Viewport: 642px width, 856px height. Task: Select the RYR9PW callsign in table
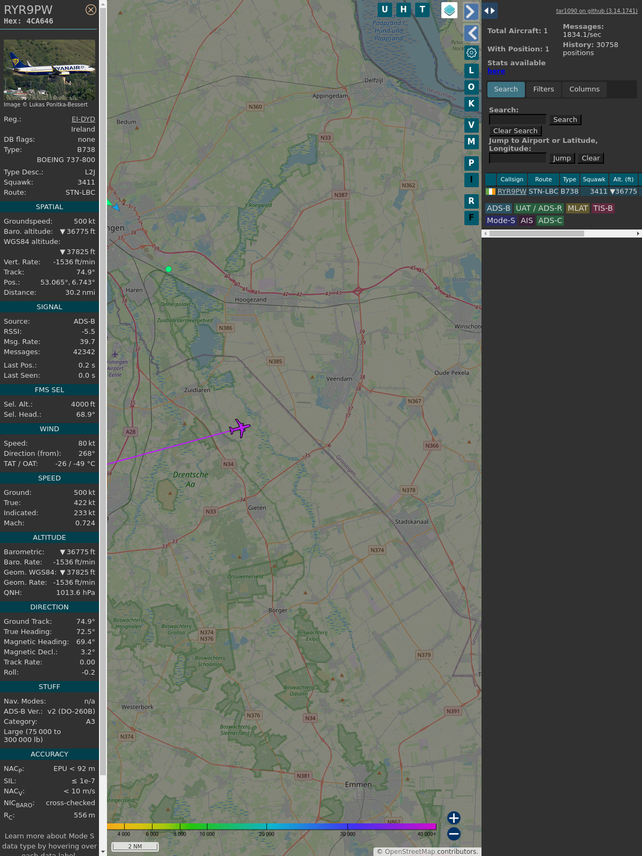point(512,192)
